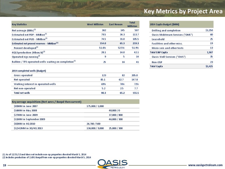Screen dimensions: 225x169
Task: Click the Total CapEx label
Action: (156, 66)
